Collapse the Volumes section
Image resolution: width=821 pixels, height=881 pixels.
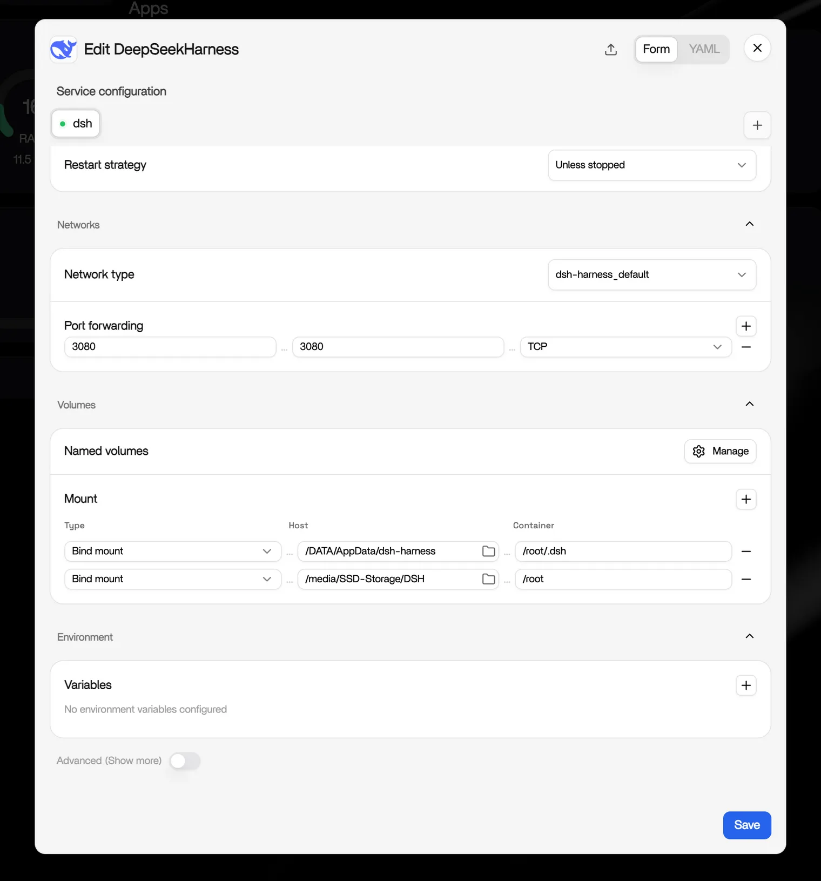tap(750, 404)
